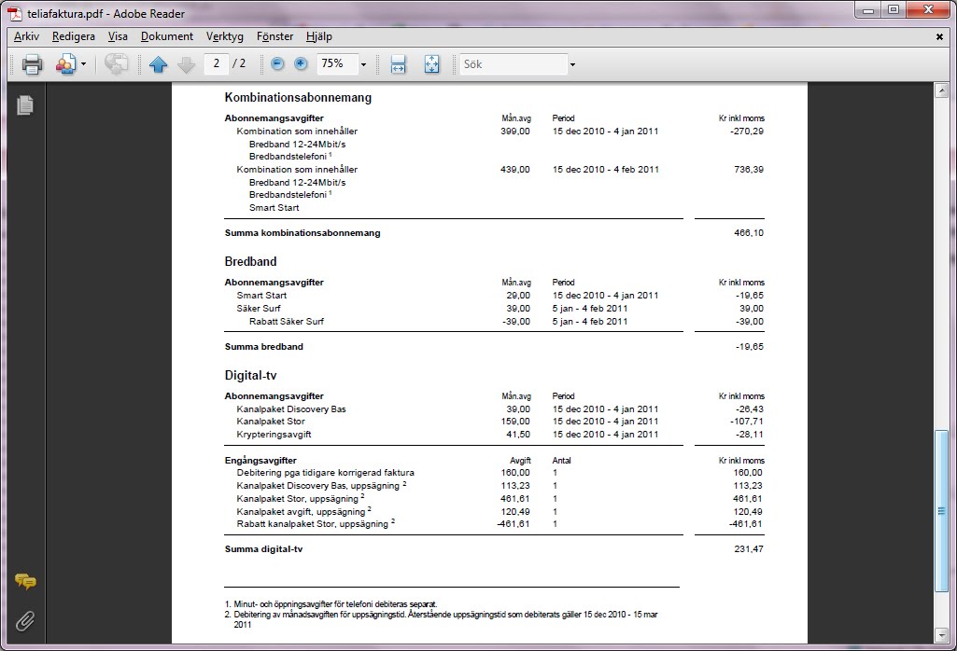Open the Dokument menu

166,36
